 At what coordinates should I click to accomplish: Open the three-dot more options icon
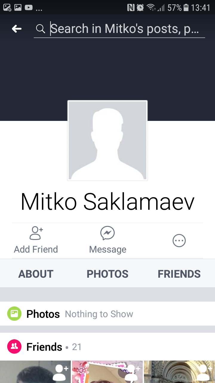[x=179, y=241]
